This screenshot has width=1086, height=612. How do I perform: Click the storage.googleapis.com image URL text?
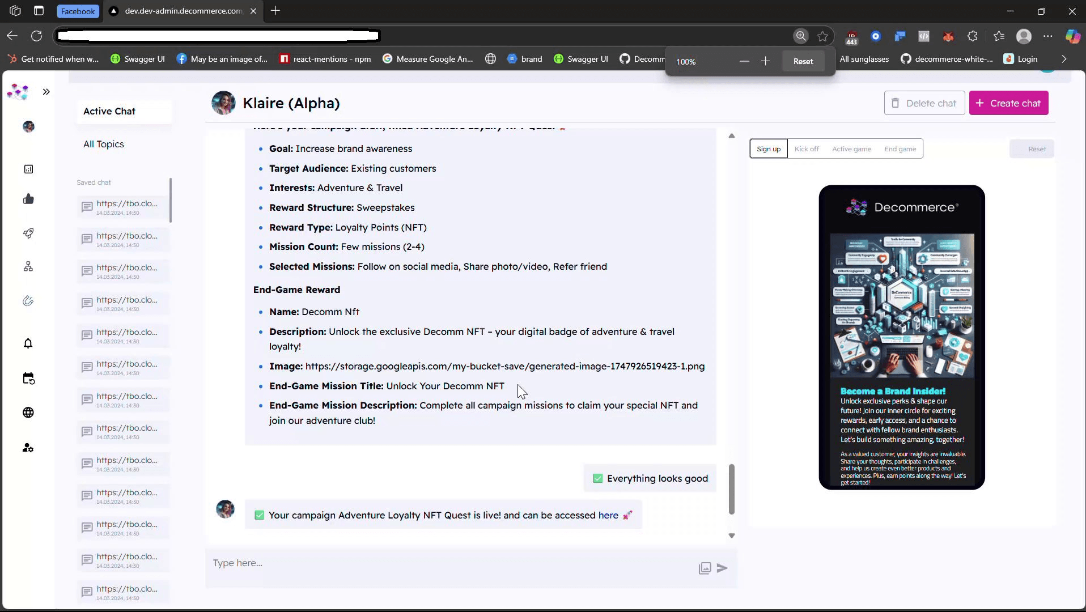click(505, 367)
